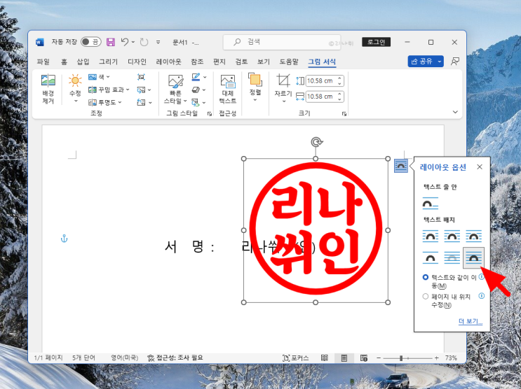
Task: Click the Crop (자르기) tool icon
Action: (283, 80)
